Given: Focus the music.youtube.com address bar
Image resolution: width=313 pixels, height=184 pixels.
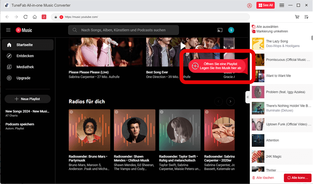Looking at the screenshot, I should [x=150, y=17].
